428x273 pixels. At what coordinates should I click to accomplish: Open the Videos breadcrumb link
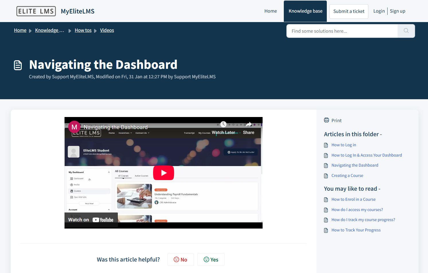coord(107,30)
